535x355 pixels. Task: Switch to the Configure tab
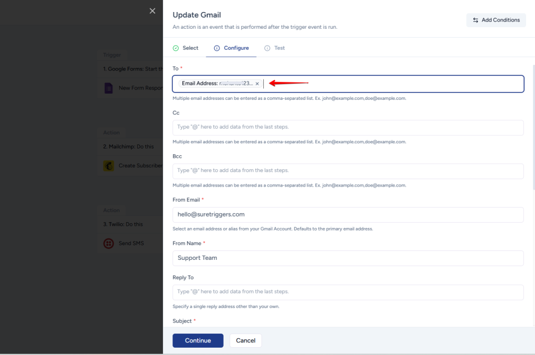pos(231,48)
